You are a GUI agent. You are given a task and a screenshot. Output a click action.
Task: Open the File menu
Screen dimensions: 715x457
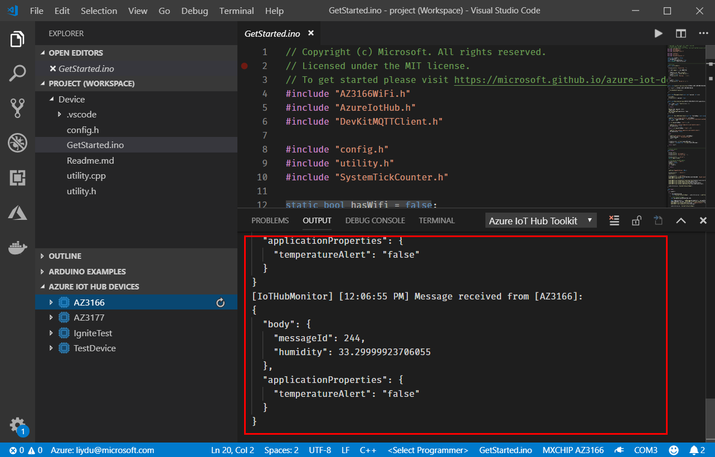[x=36, y=11]
